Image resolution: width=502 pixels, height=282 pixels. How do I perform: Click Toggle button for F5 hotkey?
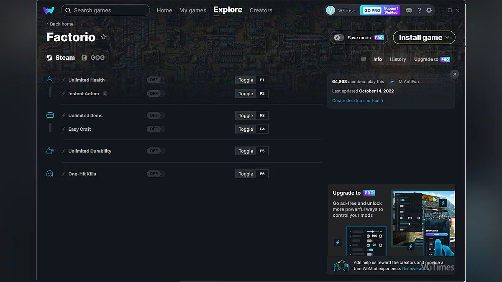pyautogui.click(x=246, y=151)
